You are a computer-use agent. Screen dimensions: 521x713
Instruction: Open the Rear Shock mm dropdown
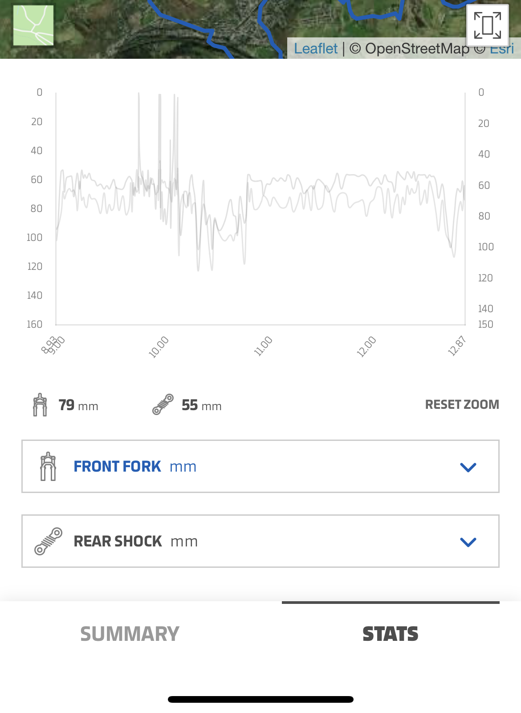[260, 541]
